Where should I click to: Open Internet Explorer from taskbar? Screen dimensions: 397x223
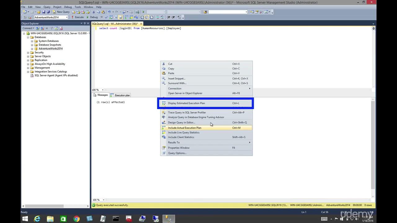coord(37,219)
